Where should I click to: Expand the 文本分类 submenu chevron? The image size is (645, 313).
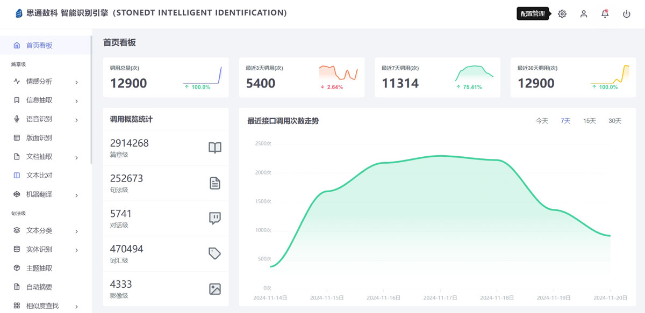click(76, 231)
